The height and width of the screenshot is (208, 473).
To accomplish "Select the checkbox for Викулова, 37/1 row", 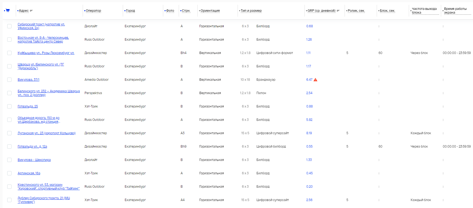I will [x=9, y=80].
